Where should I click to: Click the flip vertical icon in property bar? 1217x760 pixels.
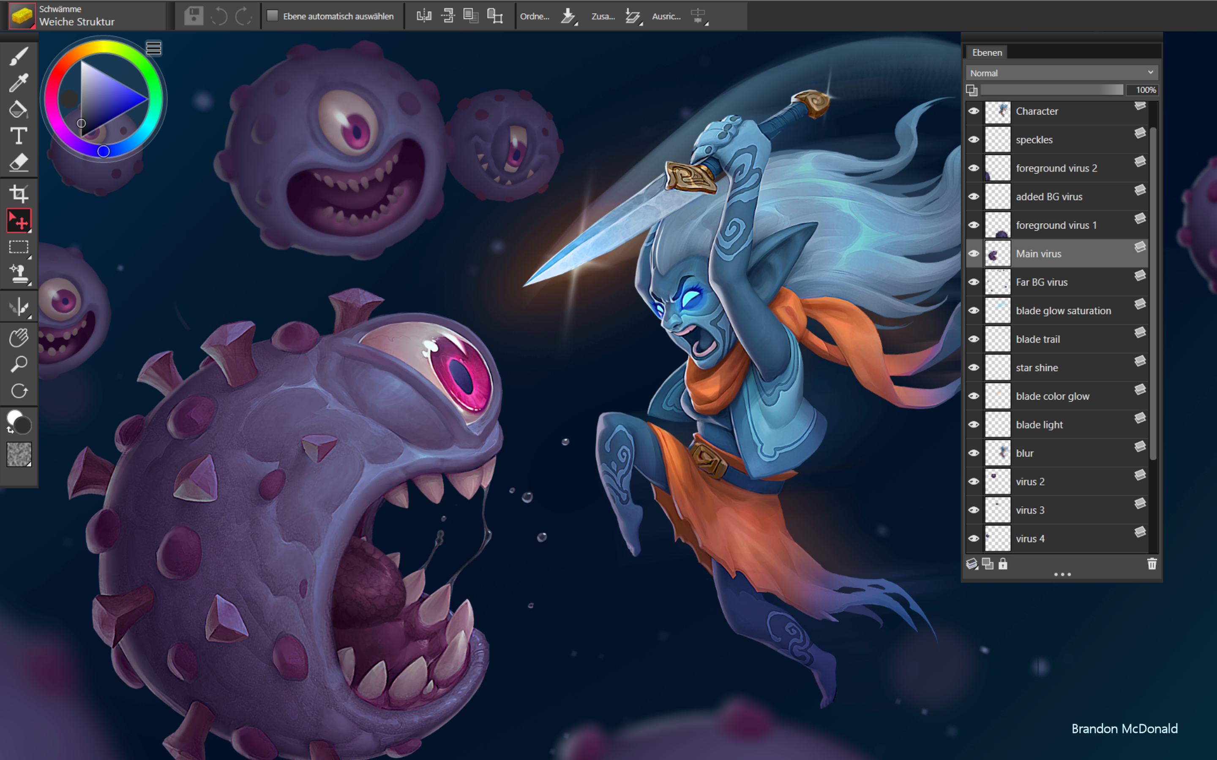[448, 16]
